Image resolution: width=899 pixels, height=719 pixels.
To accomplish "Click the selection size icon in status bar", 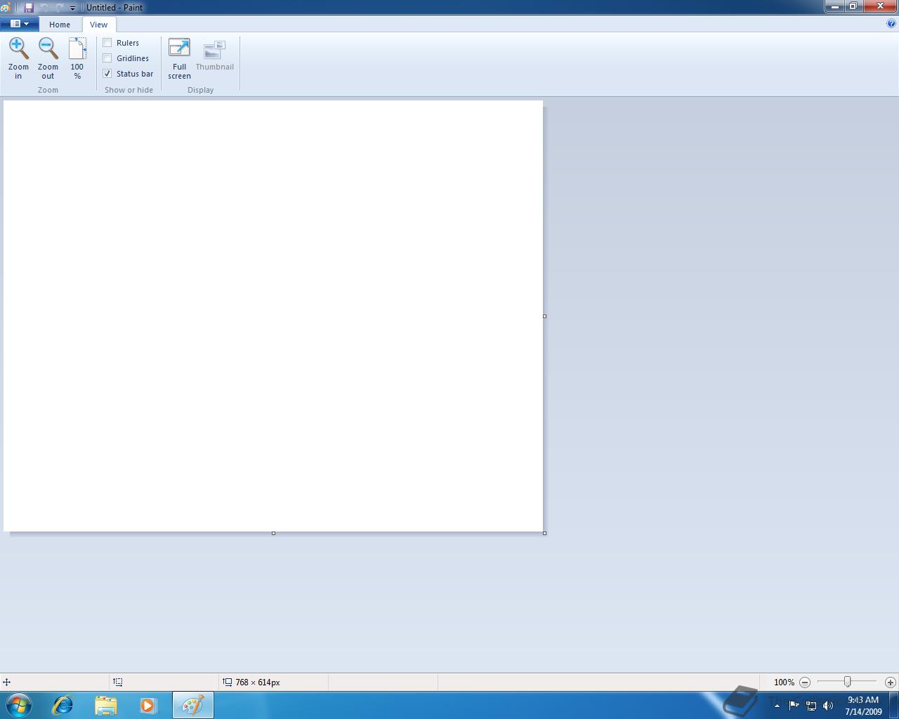I will 118,682.
